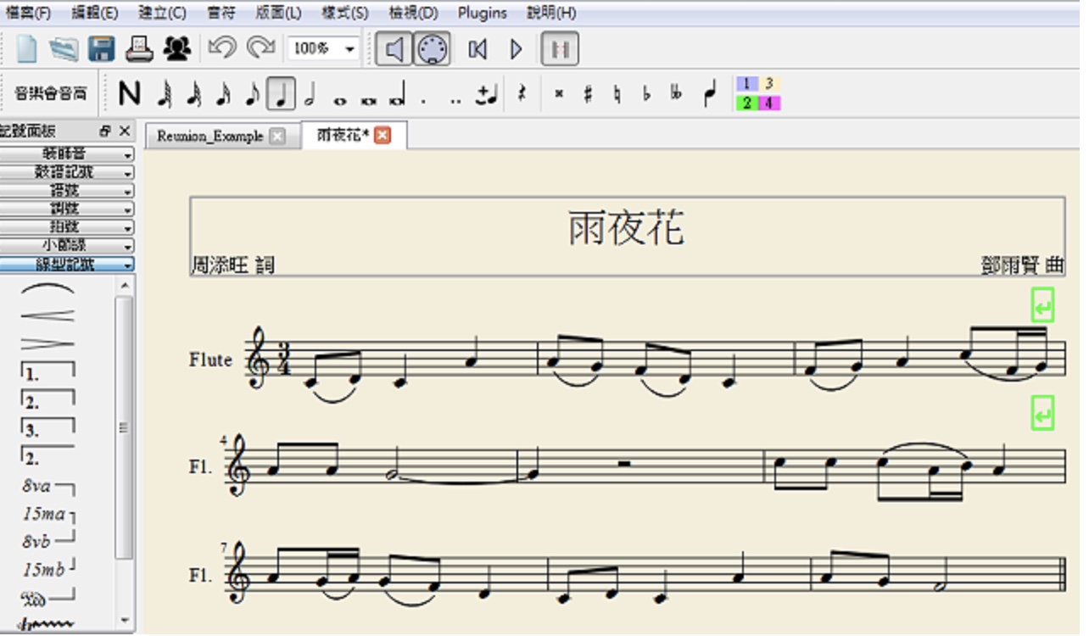1089x636 pixels.
Task: Pick the 8va octave line in palette
Action: click(47, 487)
